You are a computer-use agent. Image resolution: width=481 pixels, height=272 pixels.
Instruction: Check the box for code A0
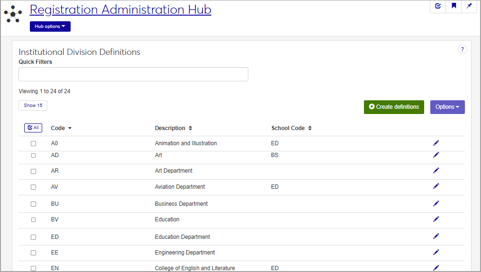pyautogui.click(x=33, y=143)
